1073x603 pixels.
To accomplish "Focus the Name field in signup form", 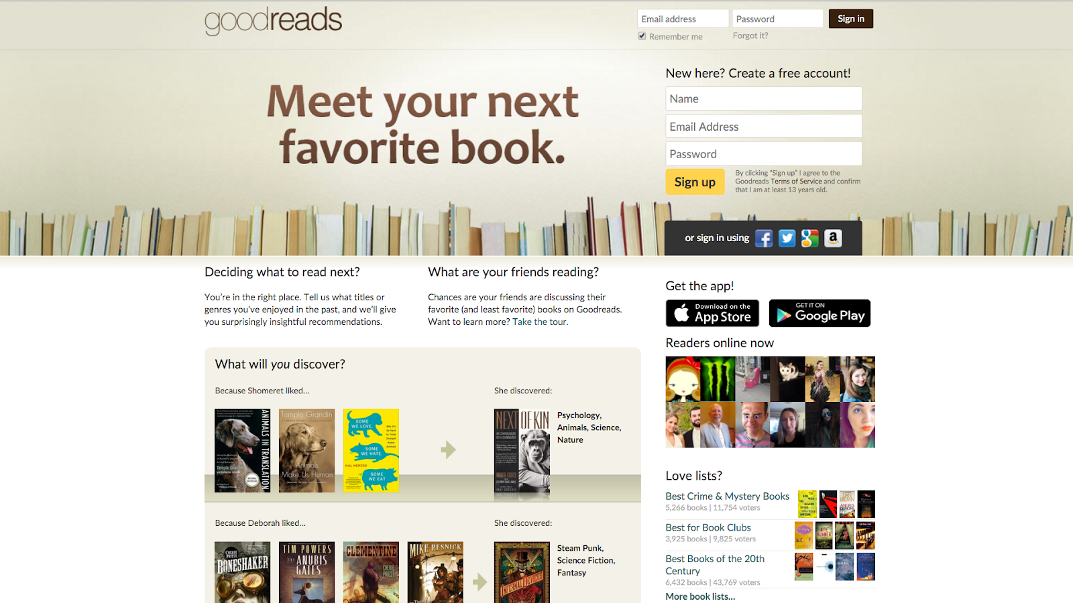I will point(764,98).
